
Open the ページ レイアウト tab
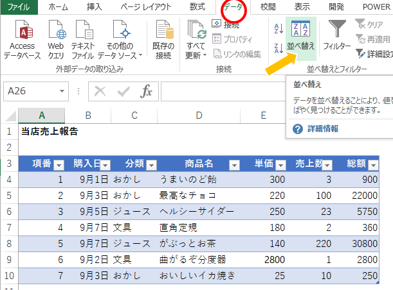pos(146,7)
